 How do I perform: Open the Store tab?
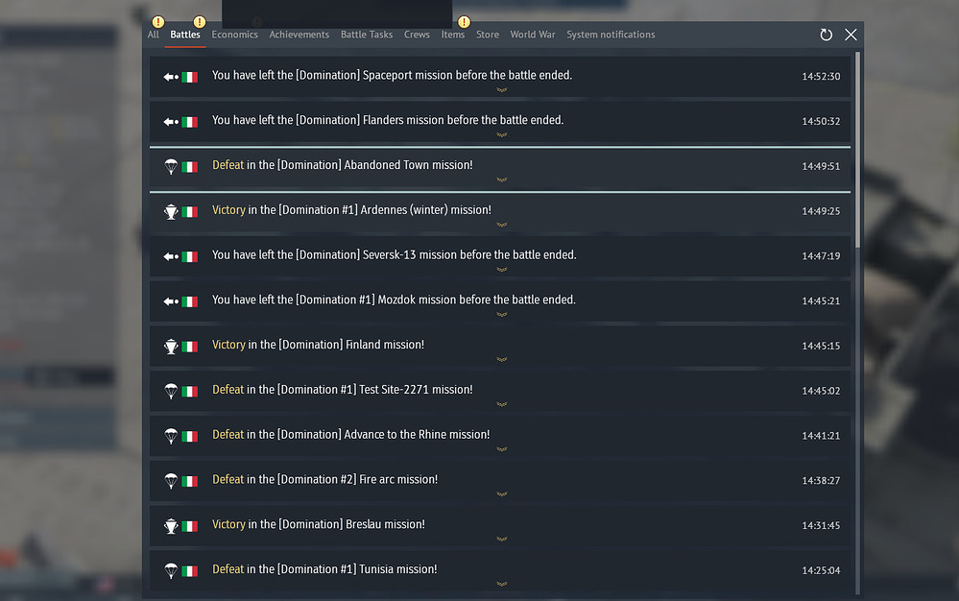click(x=488, y=35)
